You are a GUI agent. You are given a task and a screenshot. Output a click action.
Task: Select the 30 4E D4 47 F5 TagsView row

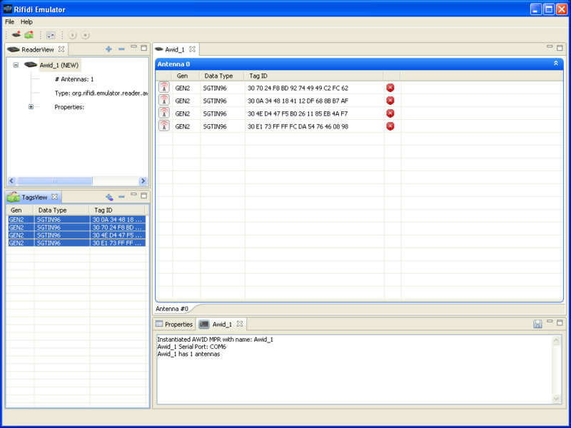[77, 235]
